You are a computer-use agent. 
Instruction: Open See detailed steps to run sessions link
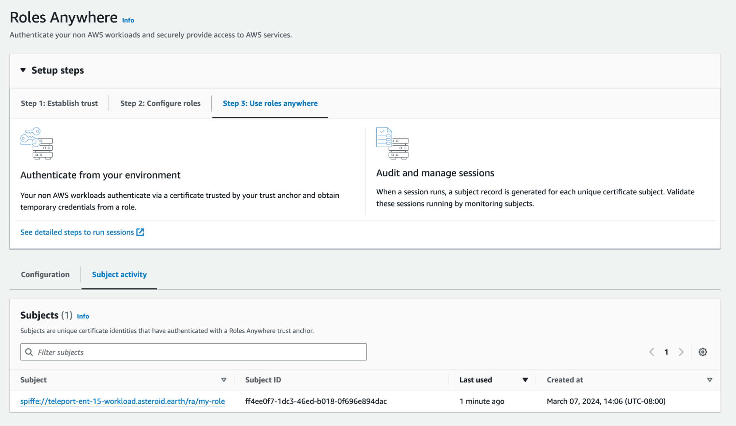77,232
